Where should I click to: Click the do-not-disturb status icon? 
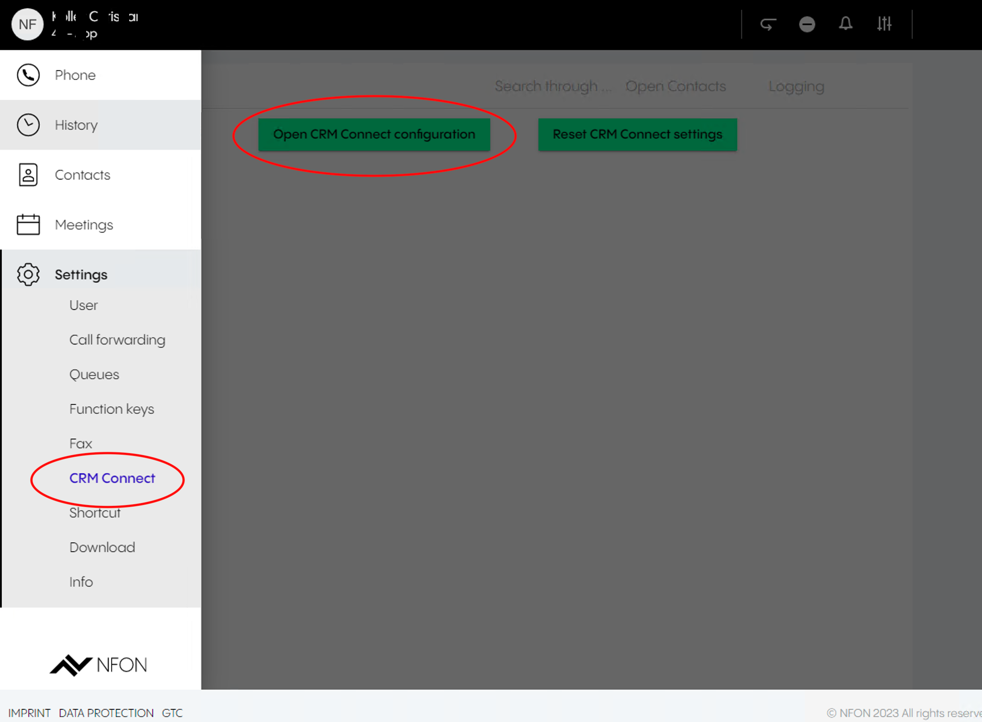click(x=807, y=24)
